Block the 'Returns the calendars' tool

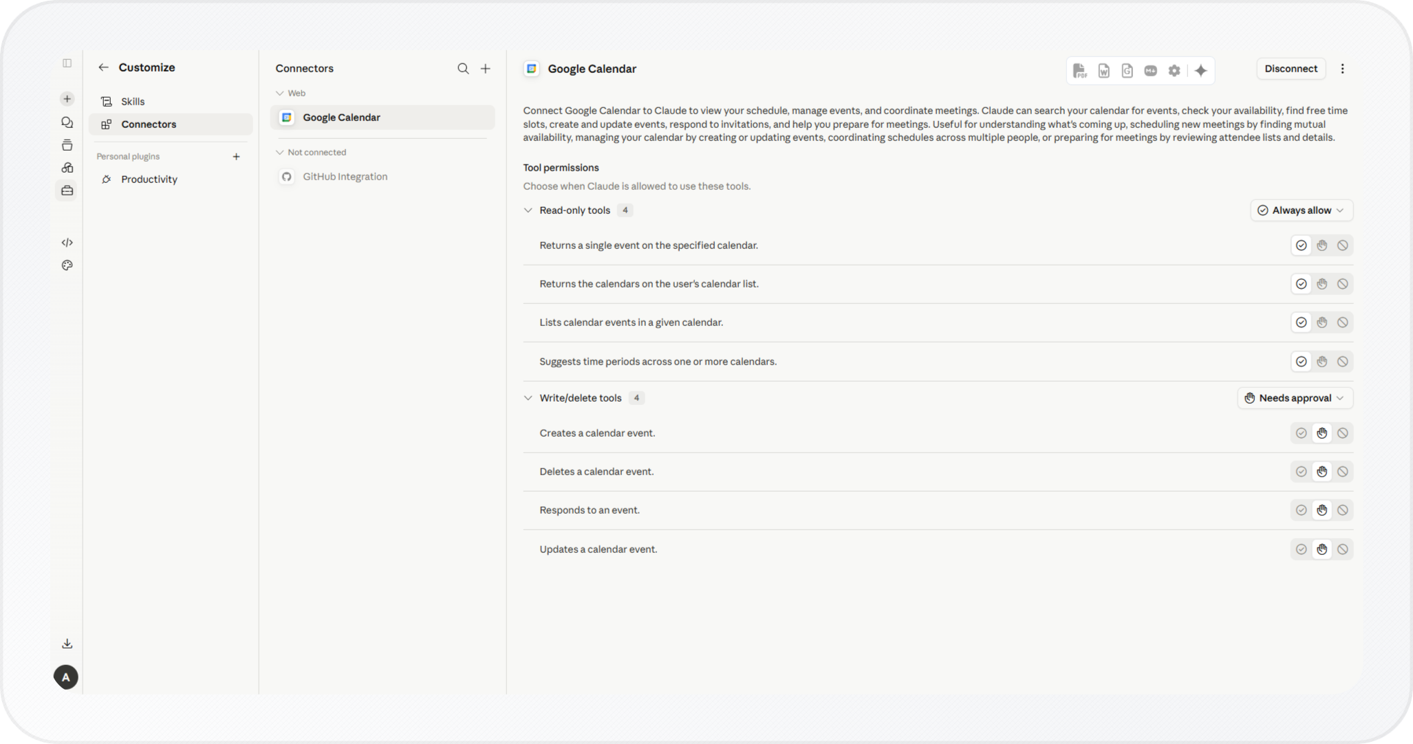pyautogui.click(x=1342, y=284)
